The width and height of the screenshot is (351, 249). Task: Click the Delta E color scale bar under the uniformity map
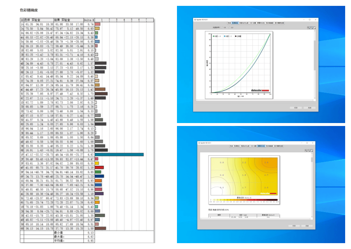[x=244, y=200]
